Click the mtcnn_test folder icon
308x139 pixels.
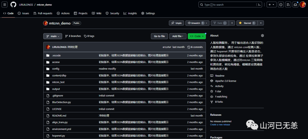48,82
